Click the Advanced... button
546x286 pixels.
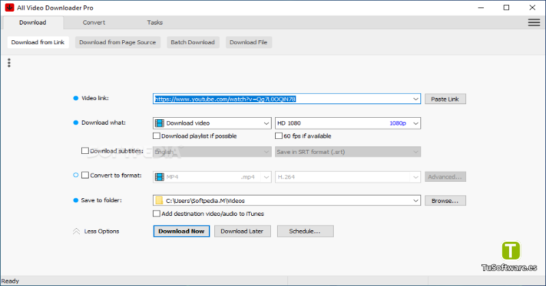click(x=445, y=177)
